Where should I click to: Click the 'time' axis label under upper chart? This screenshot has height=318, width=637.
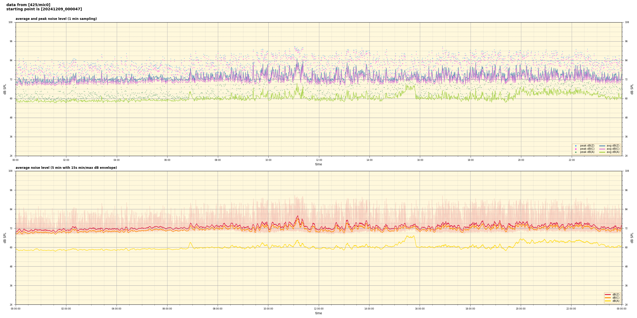pos(318,164)
